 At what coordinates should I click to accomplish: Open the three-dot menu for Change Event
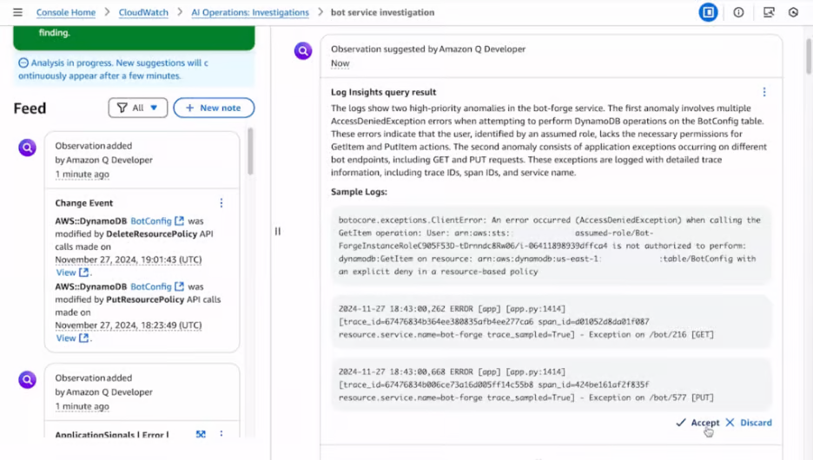221,203
